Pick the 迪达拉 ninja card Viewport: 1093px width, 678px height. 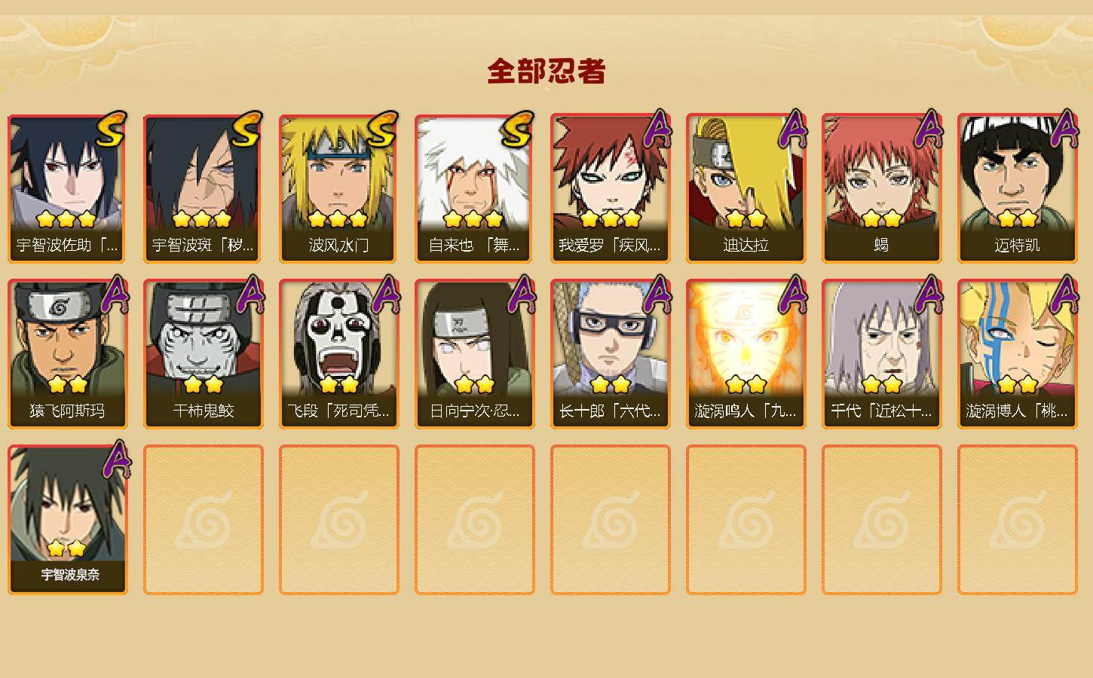click(x=746, y=188)
